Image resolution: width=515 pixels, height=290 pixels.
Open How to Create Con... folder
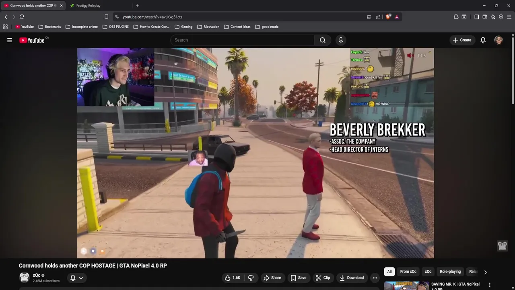pyautogui.click(x=151, y=27)
